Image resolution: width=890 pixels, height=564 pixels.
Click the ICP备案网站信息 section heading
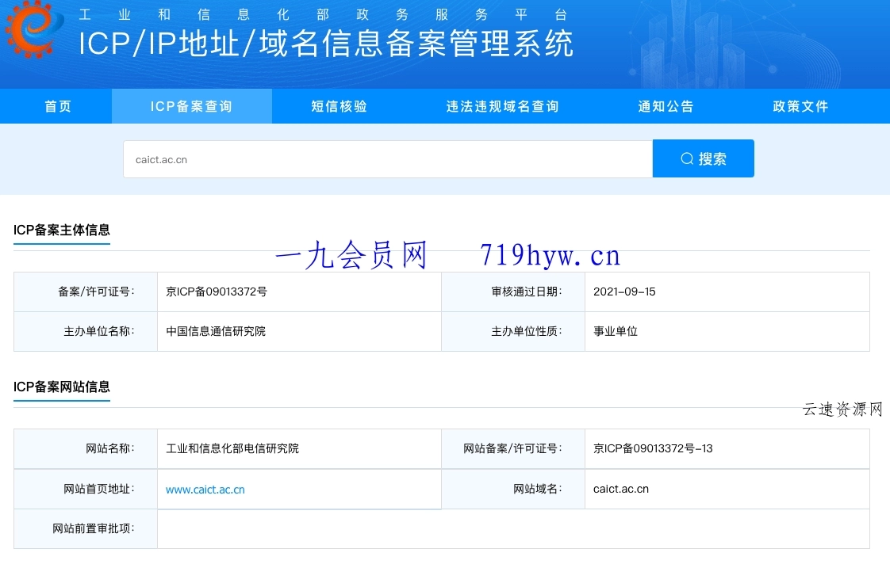pyautogui.click(x=61, y=388)
